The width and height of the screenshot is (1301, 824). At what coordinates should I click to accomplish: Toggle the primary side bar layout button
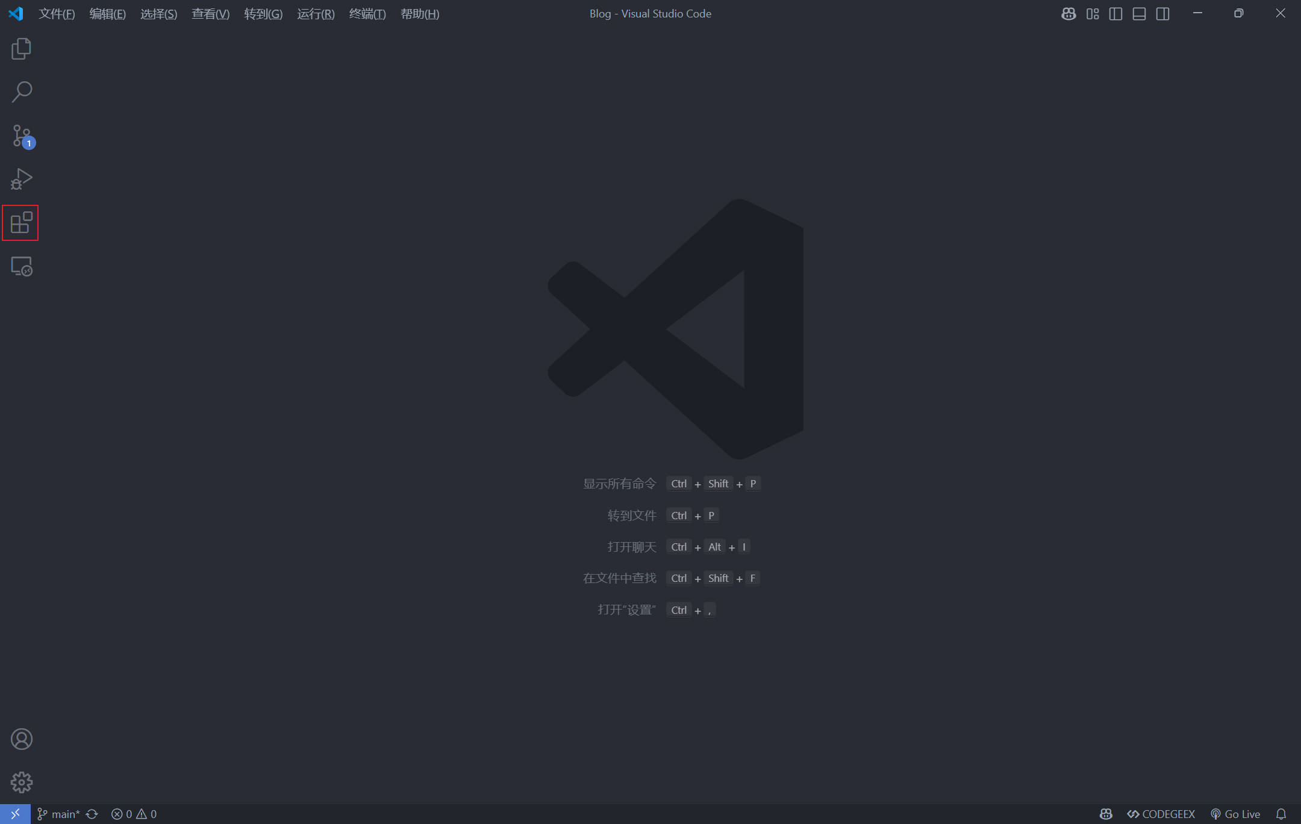1115,14
